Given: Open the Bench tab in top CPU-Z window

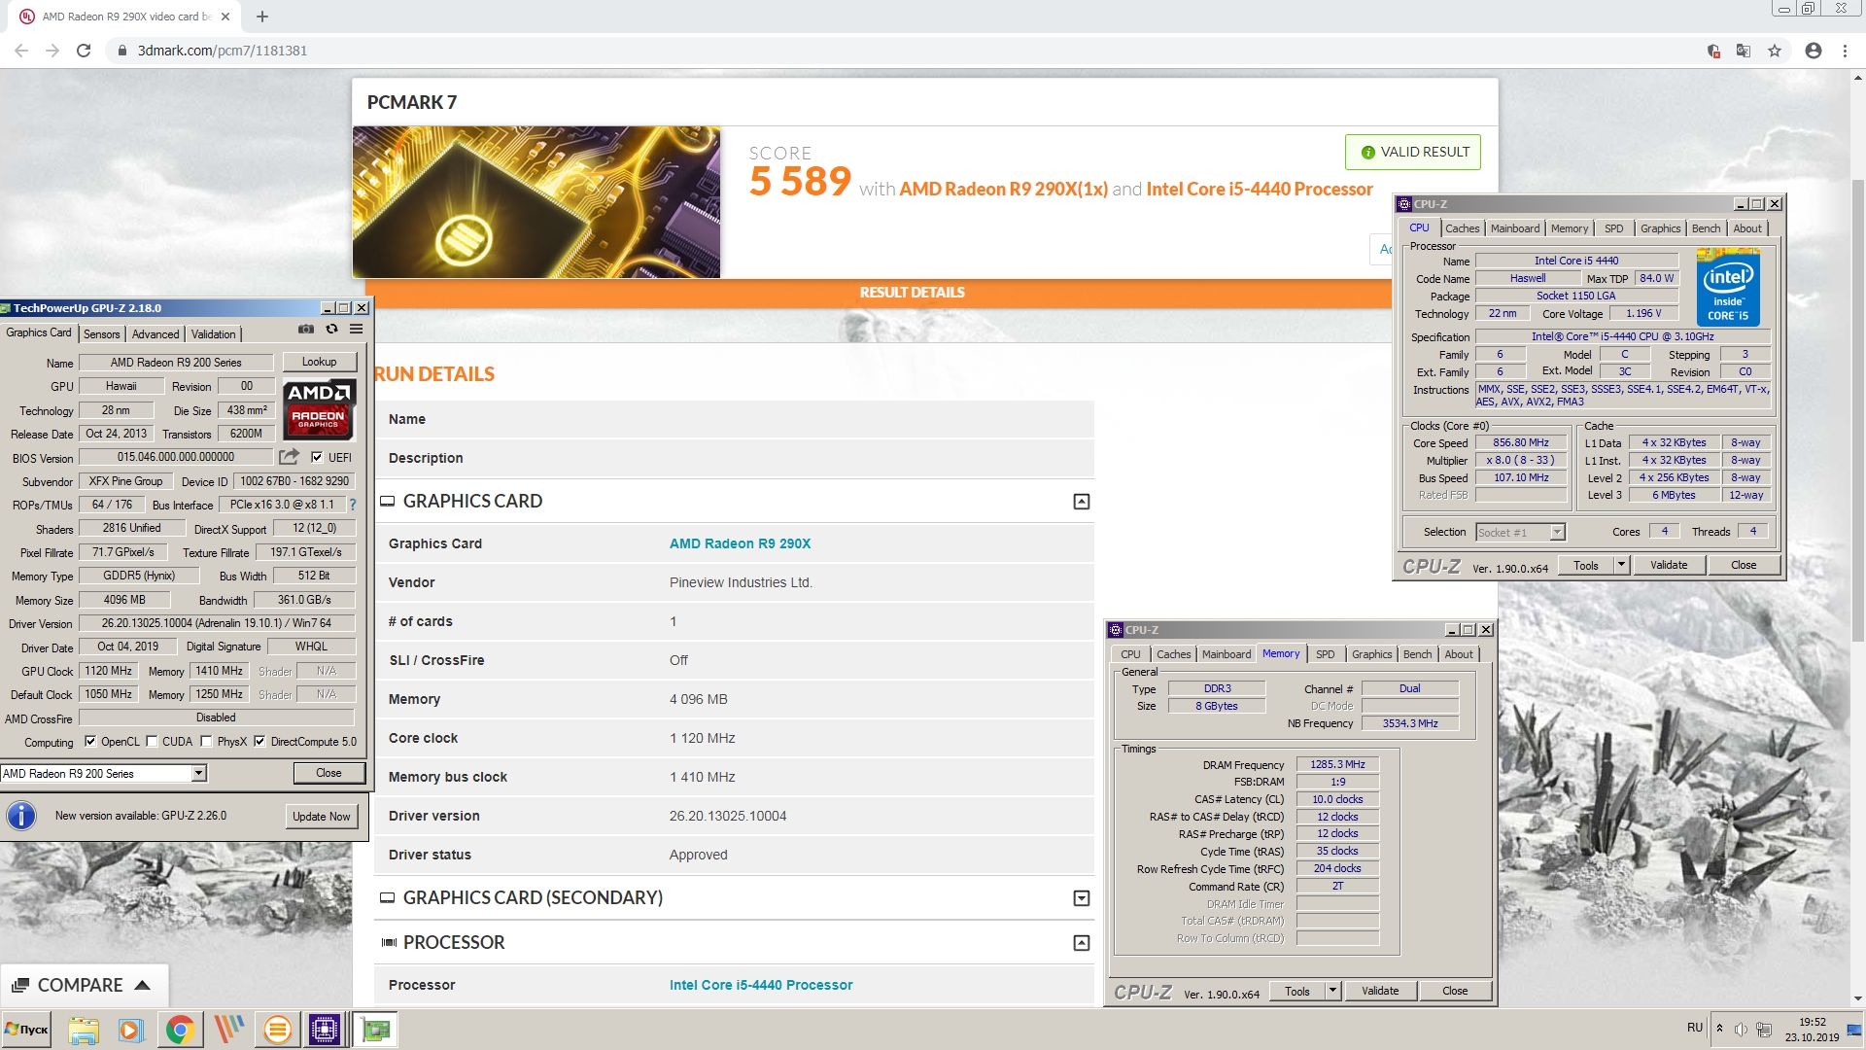Looking at the screenshot, I should (1706, 229).
